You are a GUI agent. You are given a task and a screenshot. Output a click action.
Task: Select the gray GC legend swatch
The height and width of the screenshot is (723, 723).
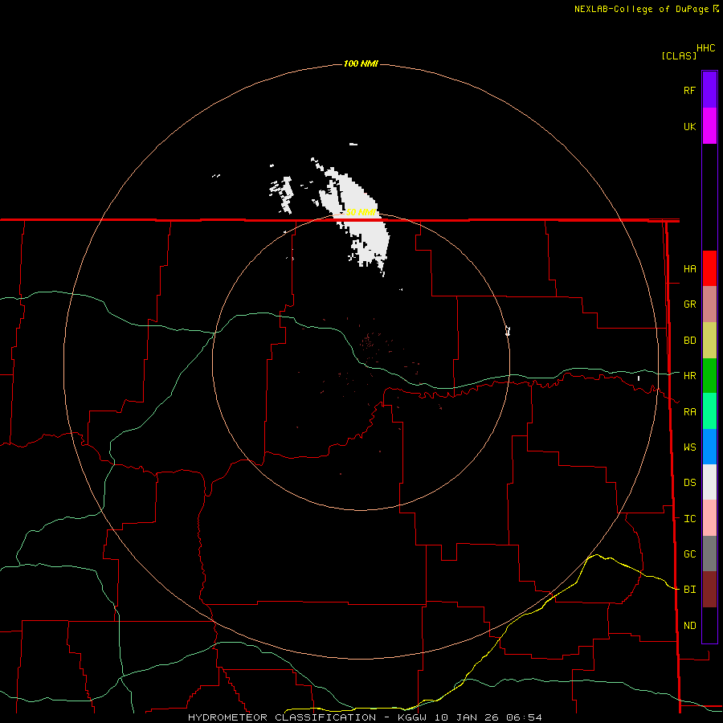coord(709,553)
